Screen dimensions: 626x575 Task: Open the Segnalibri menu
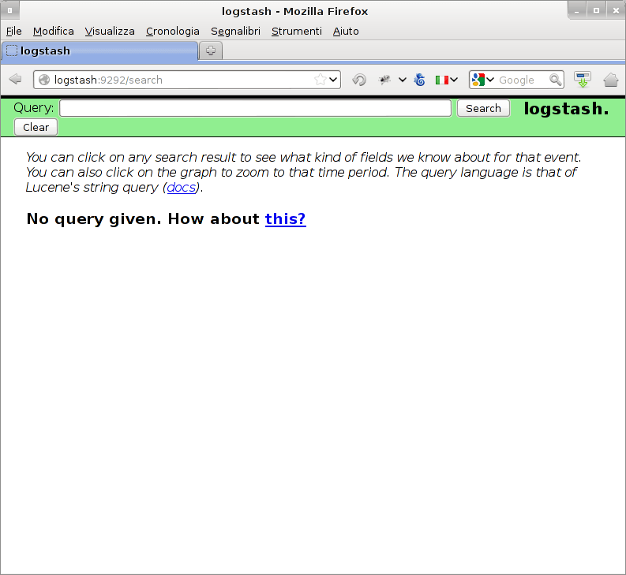(x=235, y=31)
